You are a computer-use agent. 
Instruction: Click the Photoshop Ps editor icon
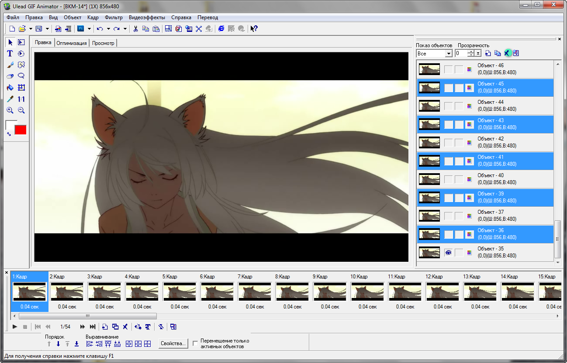[x=80, y=29]
